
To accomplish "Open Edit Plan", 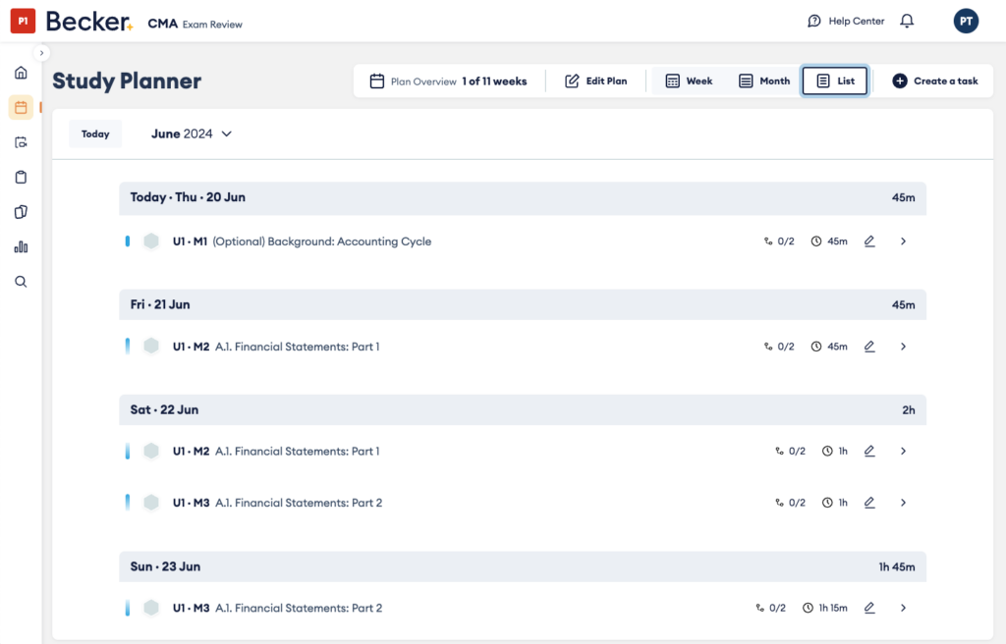I will tap(597, 80).
